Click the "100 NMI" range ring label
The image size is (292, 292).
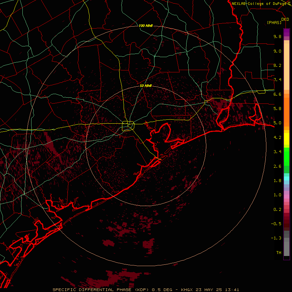pyautogui.click(x=146, y=26)
